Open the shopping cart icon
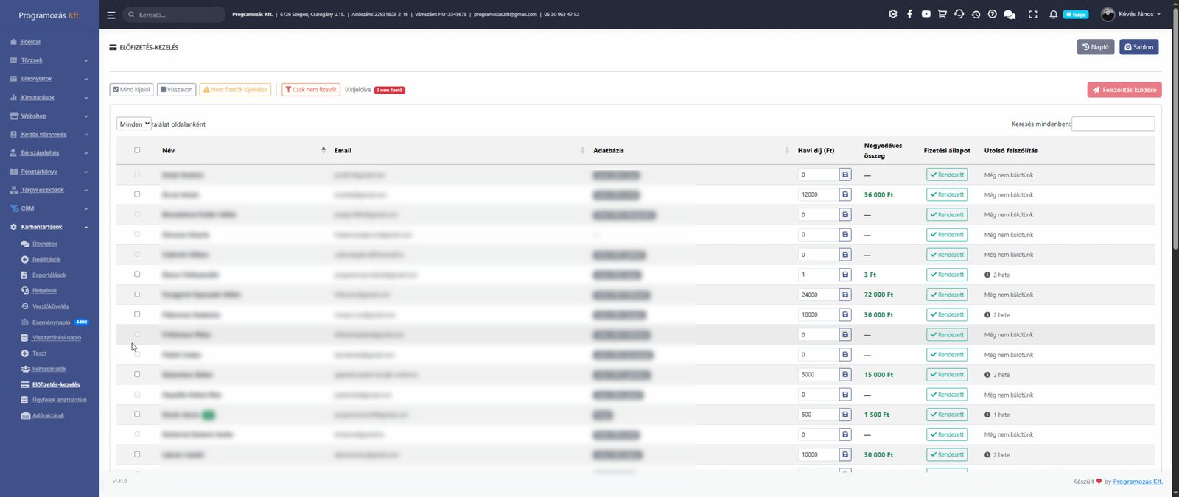The height and width of the screenshot is (497, 1179). coord(942,14)
